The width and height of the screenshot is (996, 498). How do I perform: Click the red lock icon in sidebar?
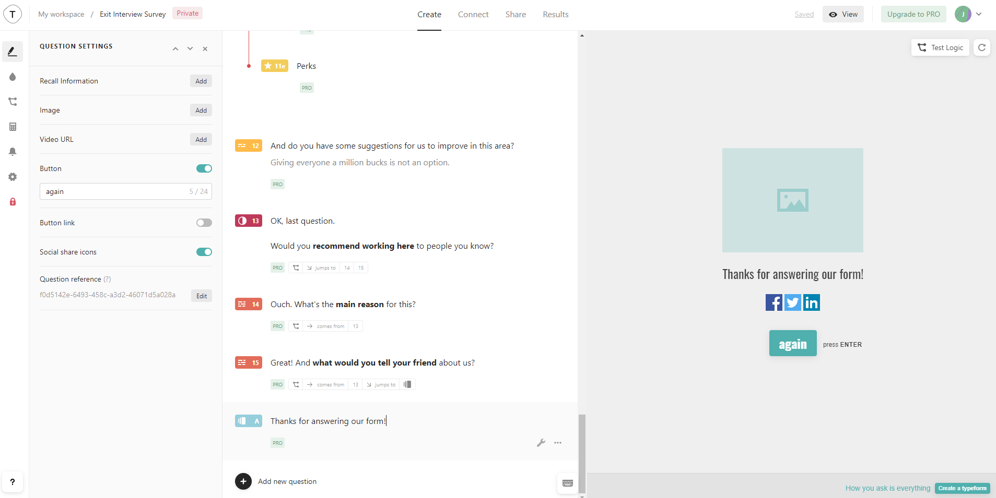pos(13,202)
